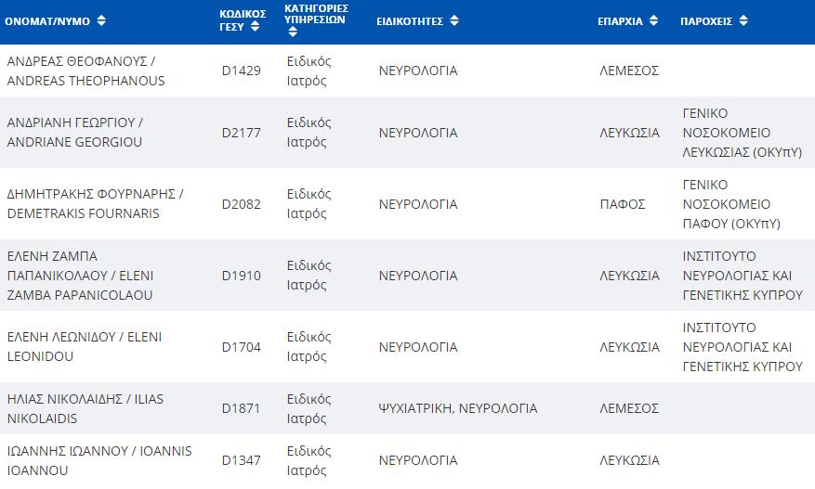Click ΨΥΧΙΑΤΡΙΚΗ, ΝΕΥΡΟΛΟΓΙΑ specialty cell
815x489 pixels.
pyautogui.click(x=458, y=408)
